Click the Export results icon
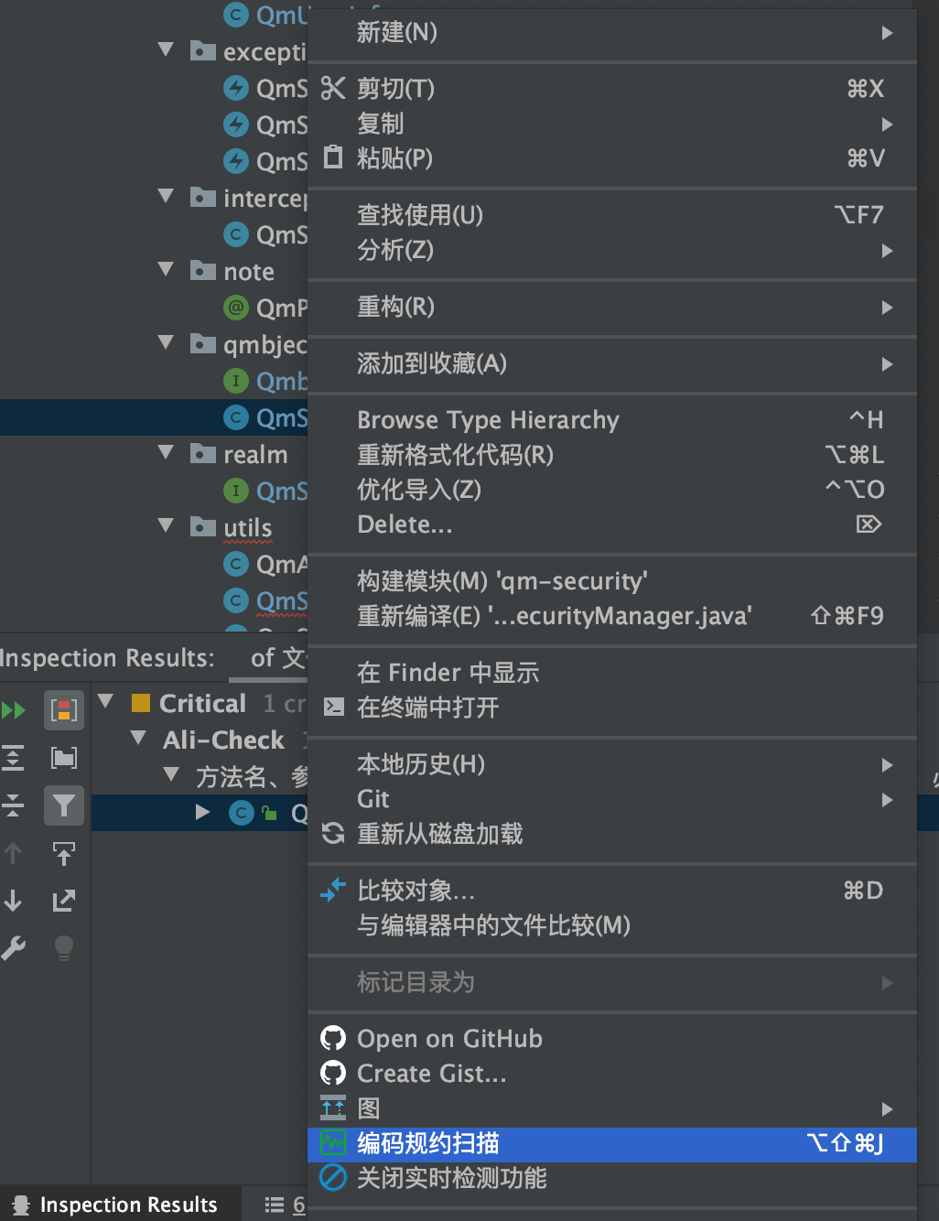 pyautogui.click(x=64, y=901)
